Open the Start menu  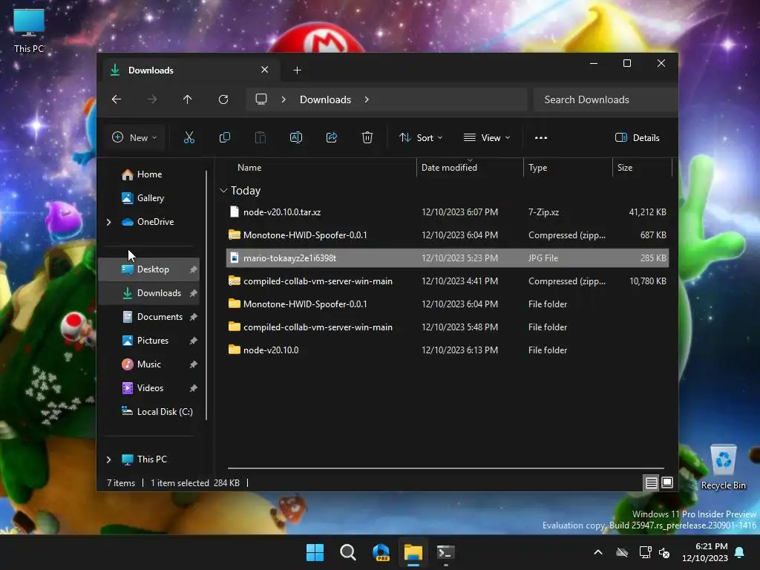coord(315,552)
